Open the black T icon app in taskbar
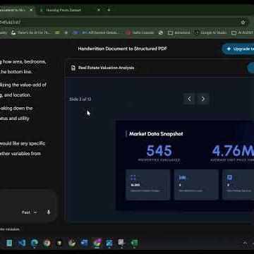 (x=59, y=243)
